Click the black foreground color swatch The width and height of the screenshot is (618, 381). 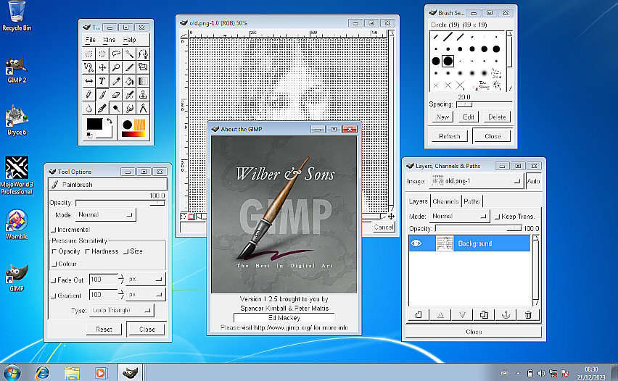coord(94,125)
